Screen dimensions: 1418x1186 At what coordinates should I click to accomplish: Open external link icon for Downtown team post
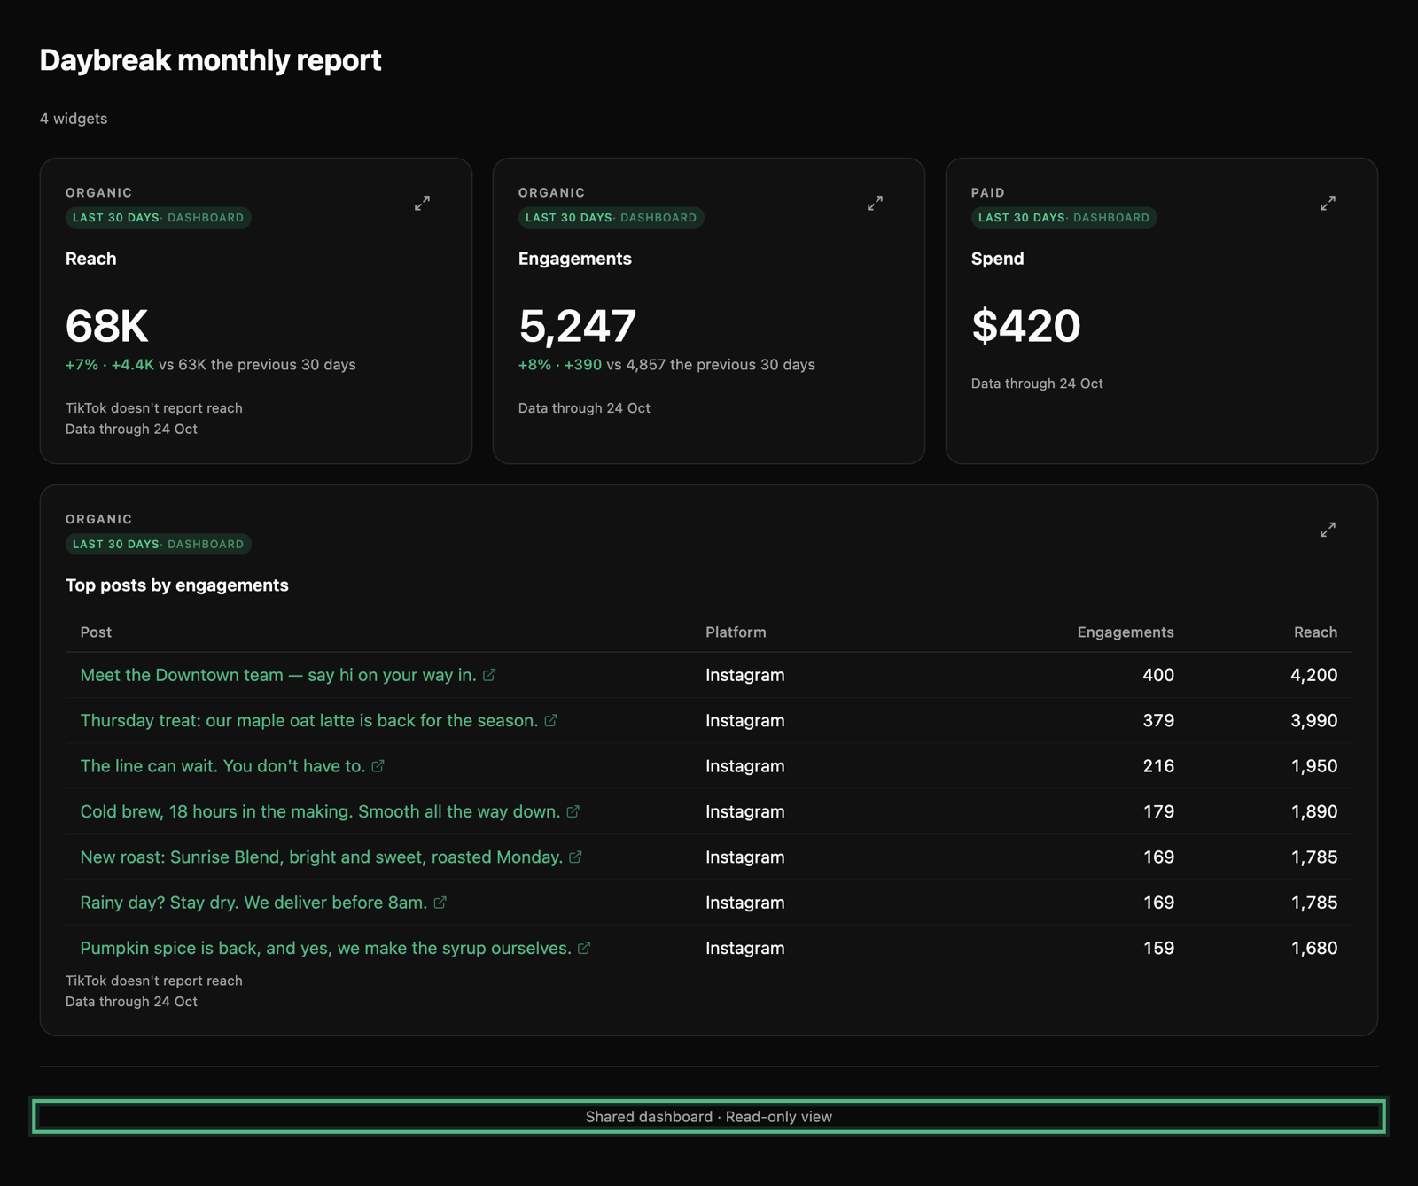point(489,675)
